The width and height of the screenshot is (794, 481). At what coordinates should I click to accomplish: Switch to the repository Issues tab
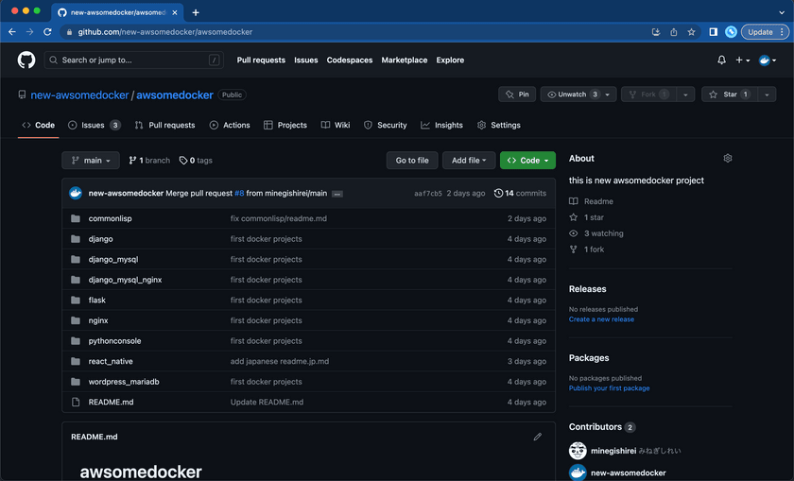click(x=95, y=125)
